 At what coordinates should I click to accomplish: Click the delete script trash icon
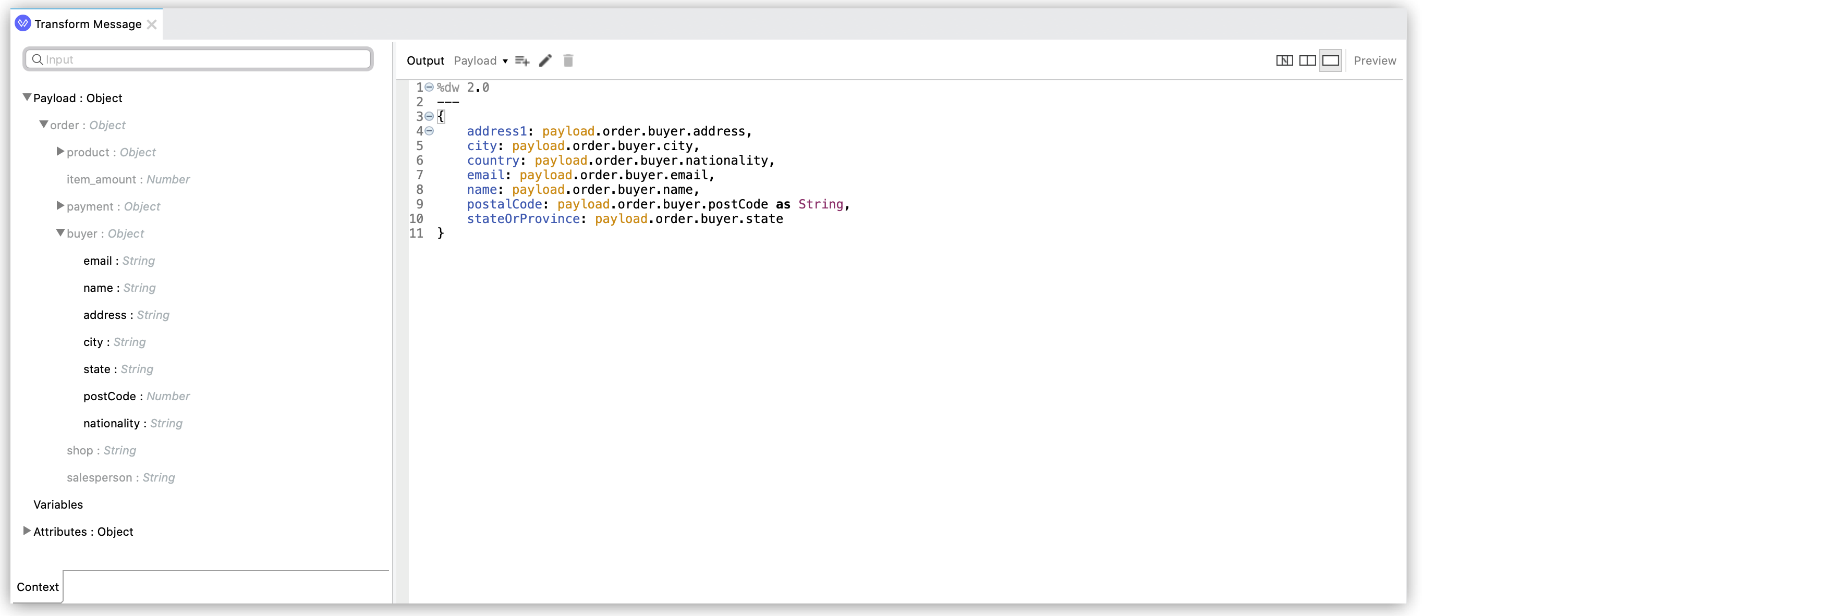569,59
